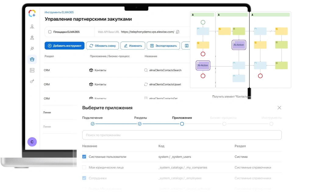Go to the 'Разделы' wizard step
The width and height of the screenshot is (311, 194).
pyautogui.click(x=140, y=124)
